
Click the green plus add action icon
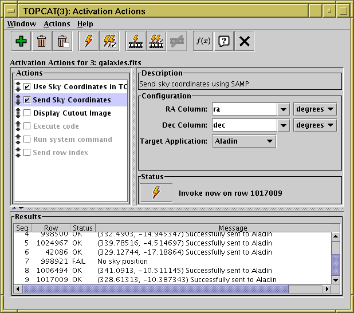pyautogui.click(x=21, y=42)
